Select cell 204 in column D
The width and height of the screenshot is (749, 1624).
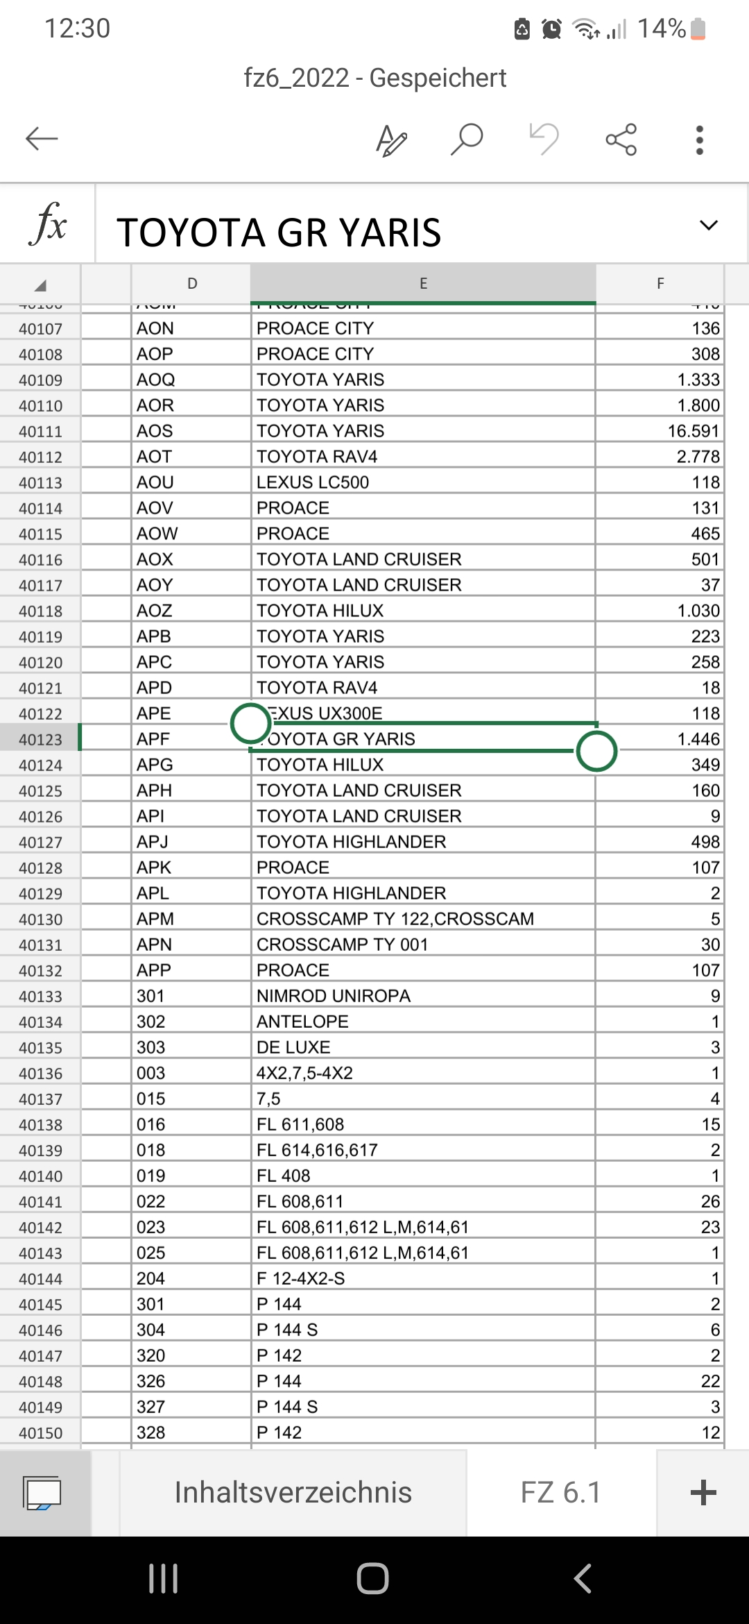tap(191, 1278)
